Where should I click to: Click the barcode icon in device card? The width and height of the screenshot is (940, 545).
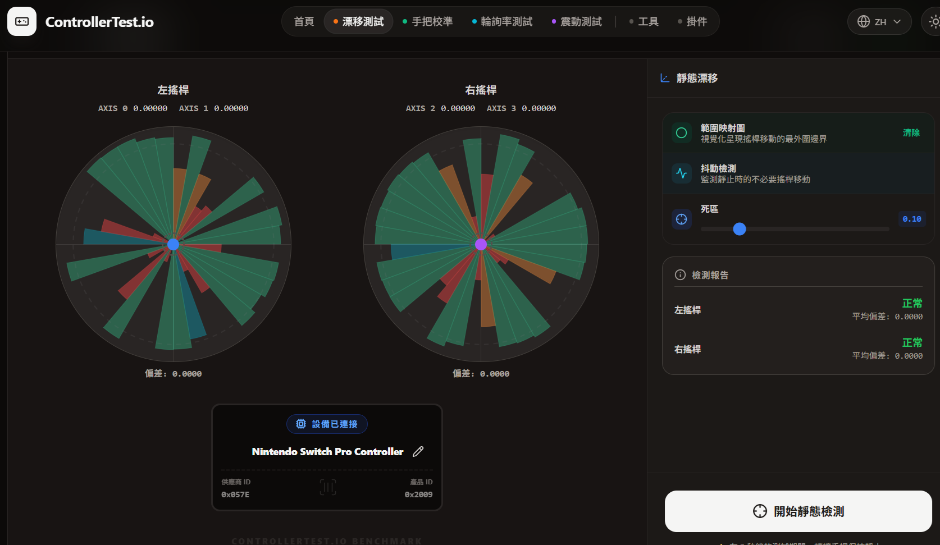tap(328, 487)
